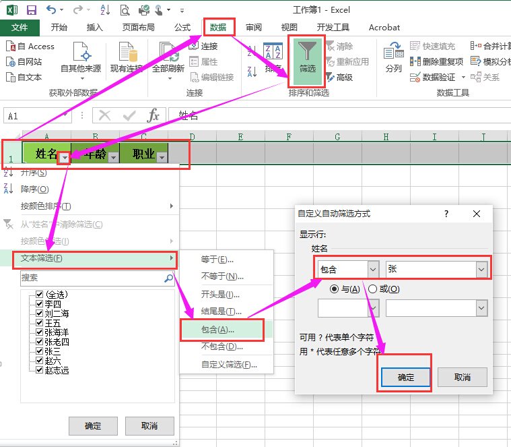Import data From Access

(x=30, y=47)
